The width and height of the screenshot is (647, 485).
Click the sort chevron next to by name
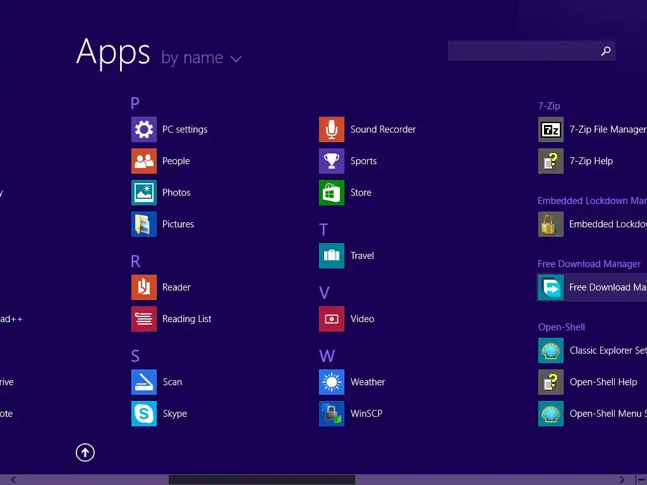click(x=236, y=59)
